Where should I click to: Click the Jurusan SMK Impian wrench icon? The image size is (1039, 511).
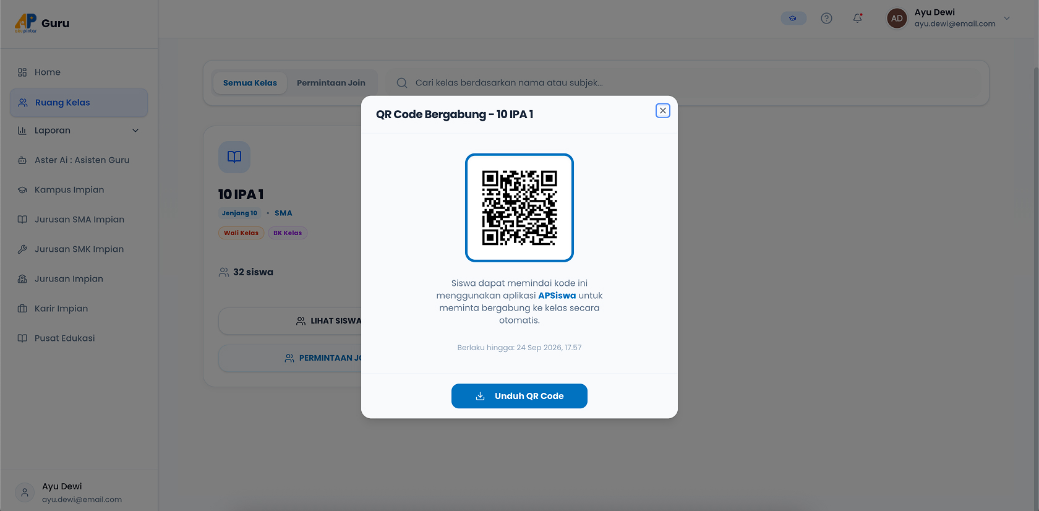pyautogui.click(x=22, y=249)
